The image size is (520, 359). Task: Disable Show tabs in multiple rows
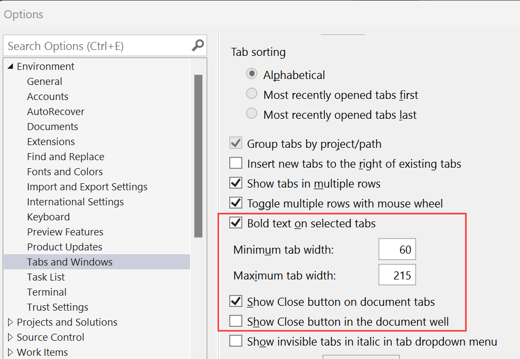coord(235,182)
